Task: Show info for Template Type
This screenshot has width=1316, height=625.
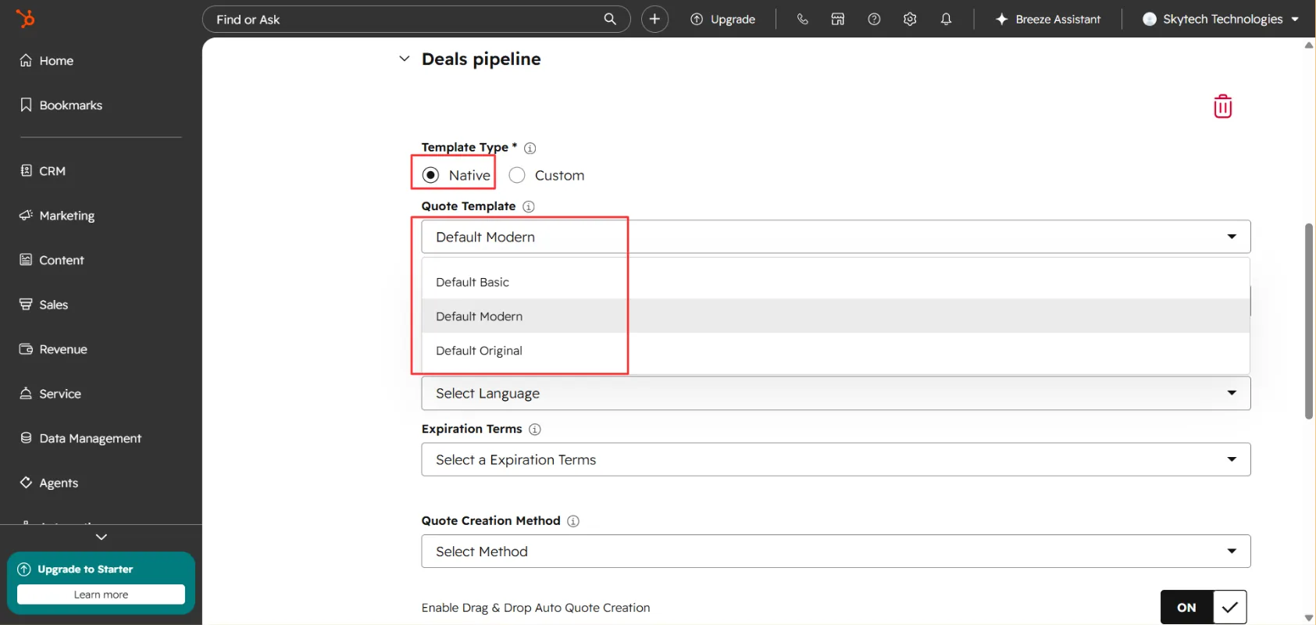Action: (x=530, y=148)
